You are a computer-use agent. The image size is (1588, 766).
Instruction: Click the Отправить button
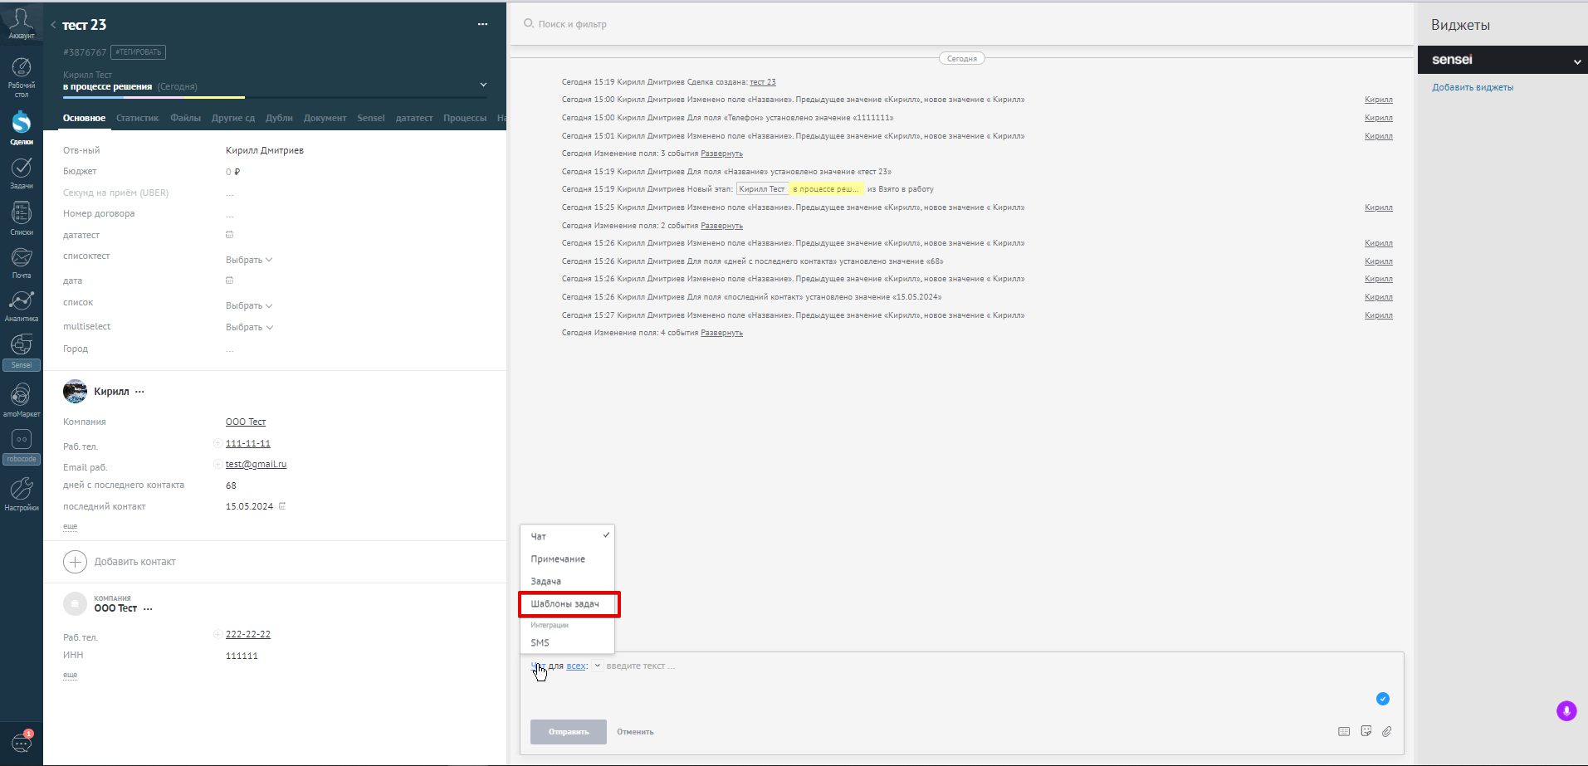tap(569, 732)
